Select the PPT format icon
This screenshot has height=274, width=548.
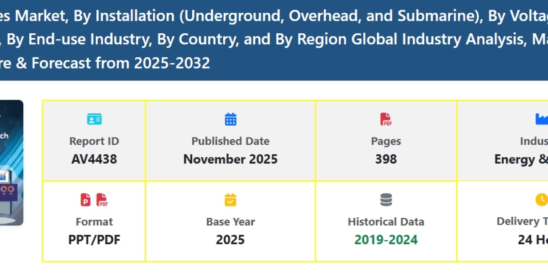(x=87, y=199)
